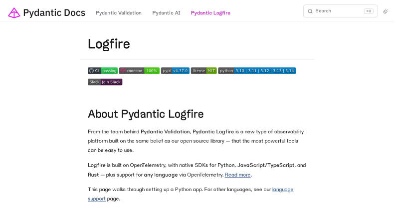399x209 pixels.
Task: Click the ⌘K shortcut hint
Action: (x=369, y=11)
